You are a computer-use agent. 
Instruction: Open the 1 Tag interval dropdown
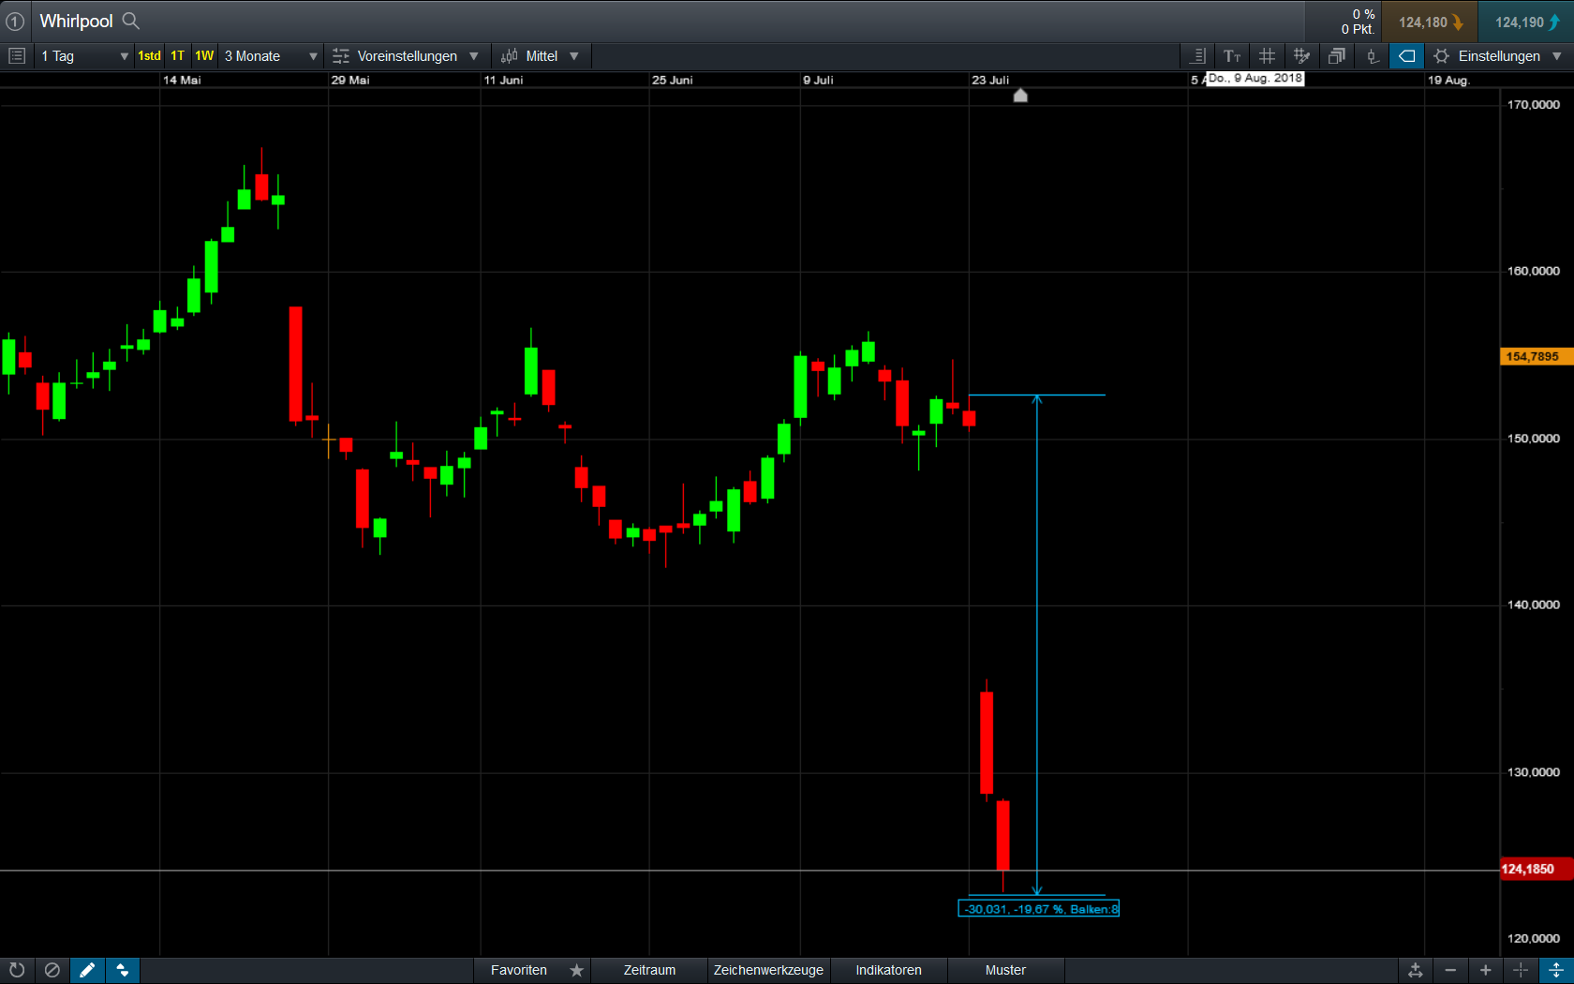(x=84, y=56)
